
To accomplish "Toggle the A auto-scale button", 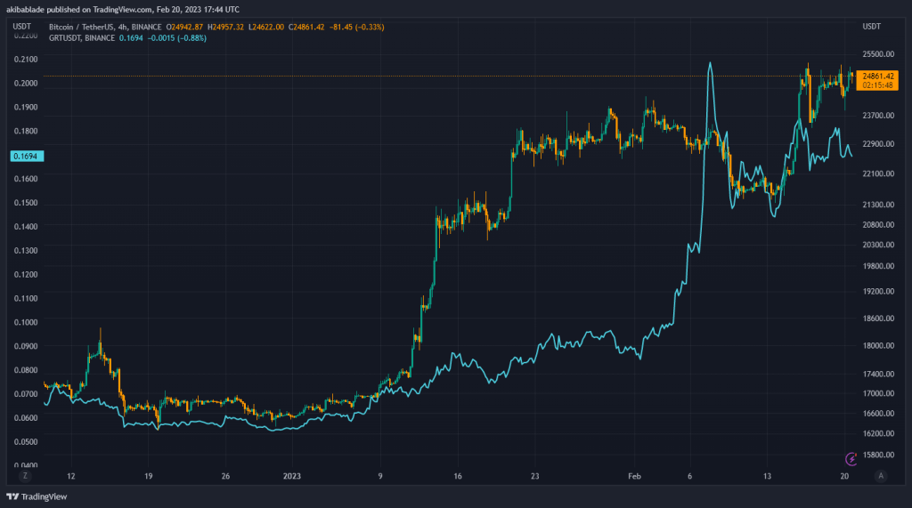I will point(881,476).
